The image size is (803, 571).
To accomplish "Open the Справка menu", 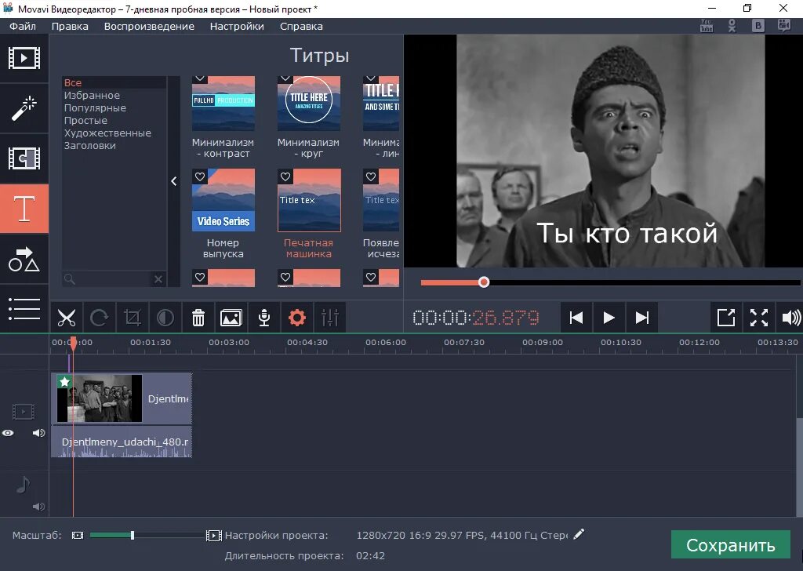I will (x=301, y=26).
